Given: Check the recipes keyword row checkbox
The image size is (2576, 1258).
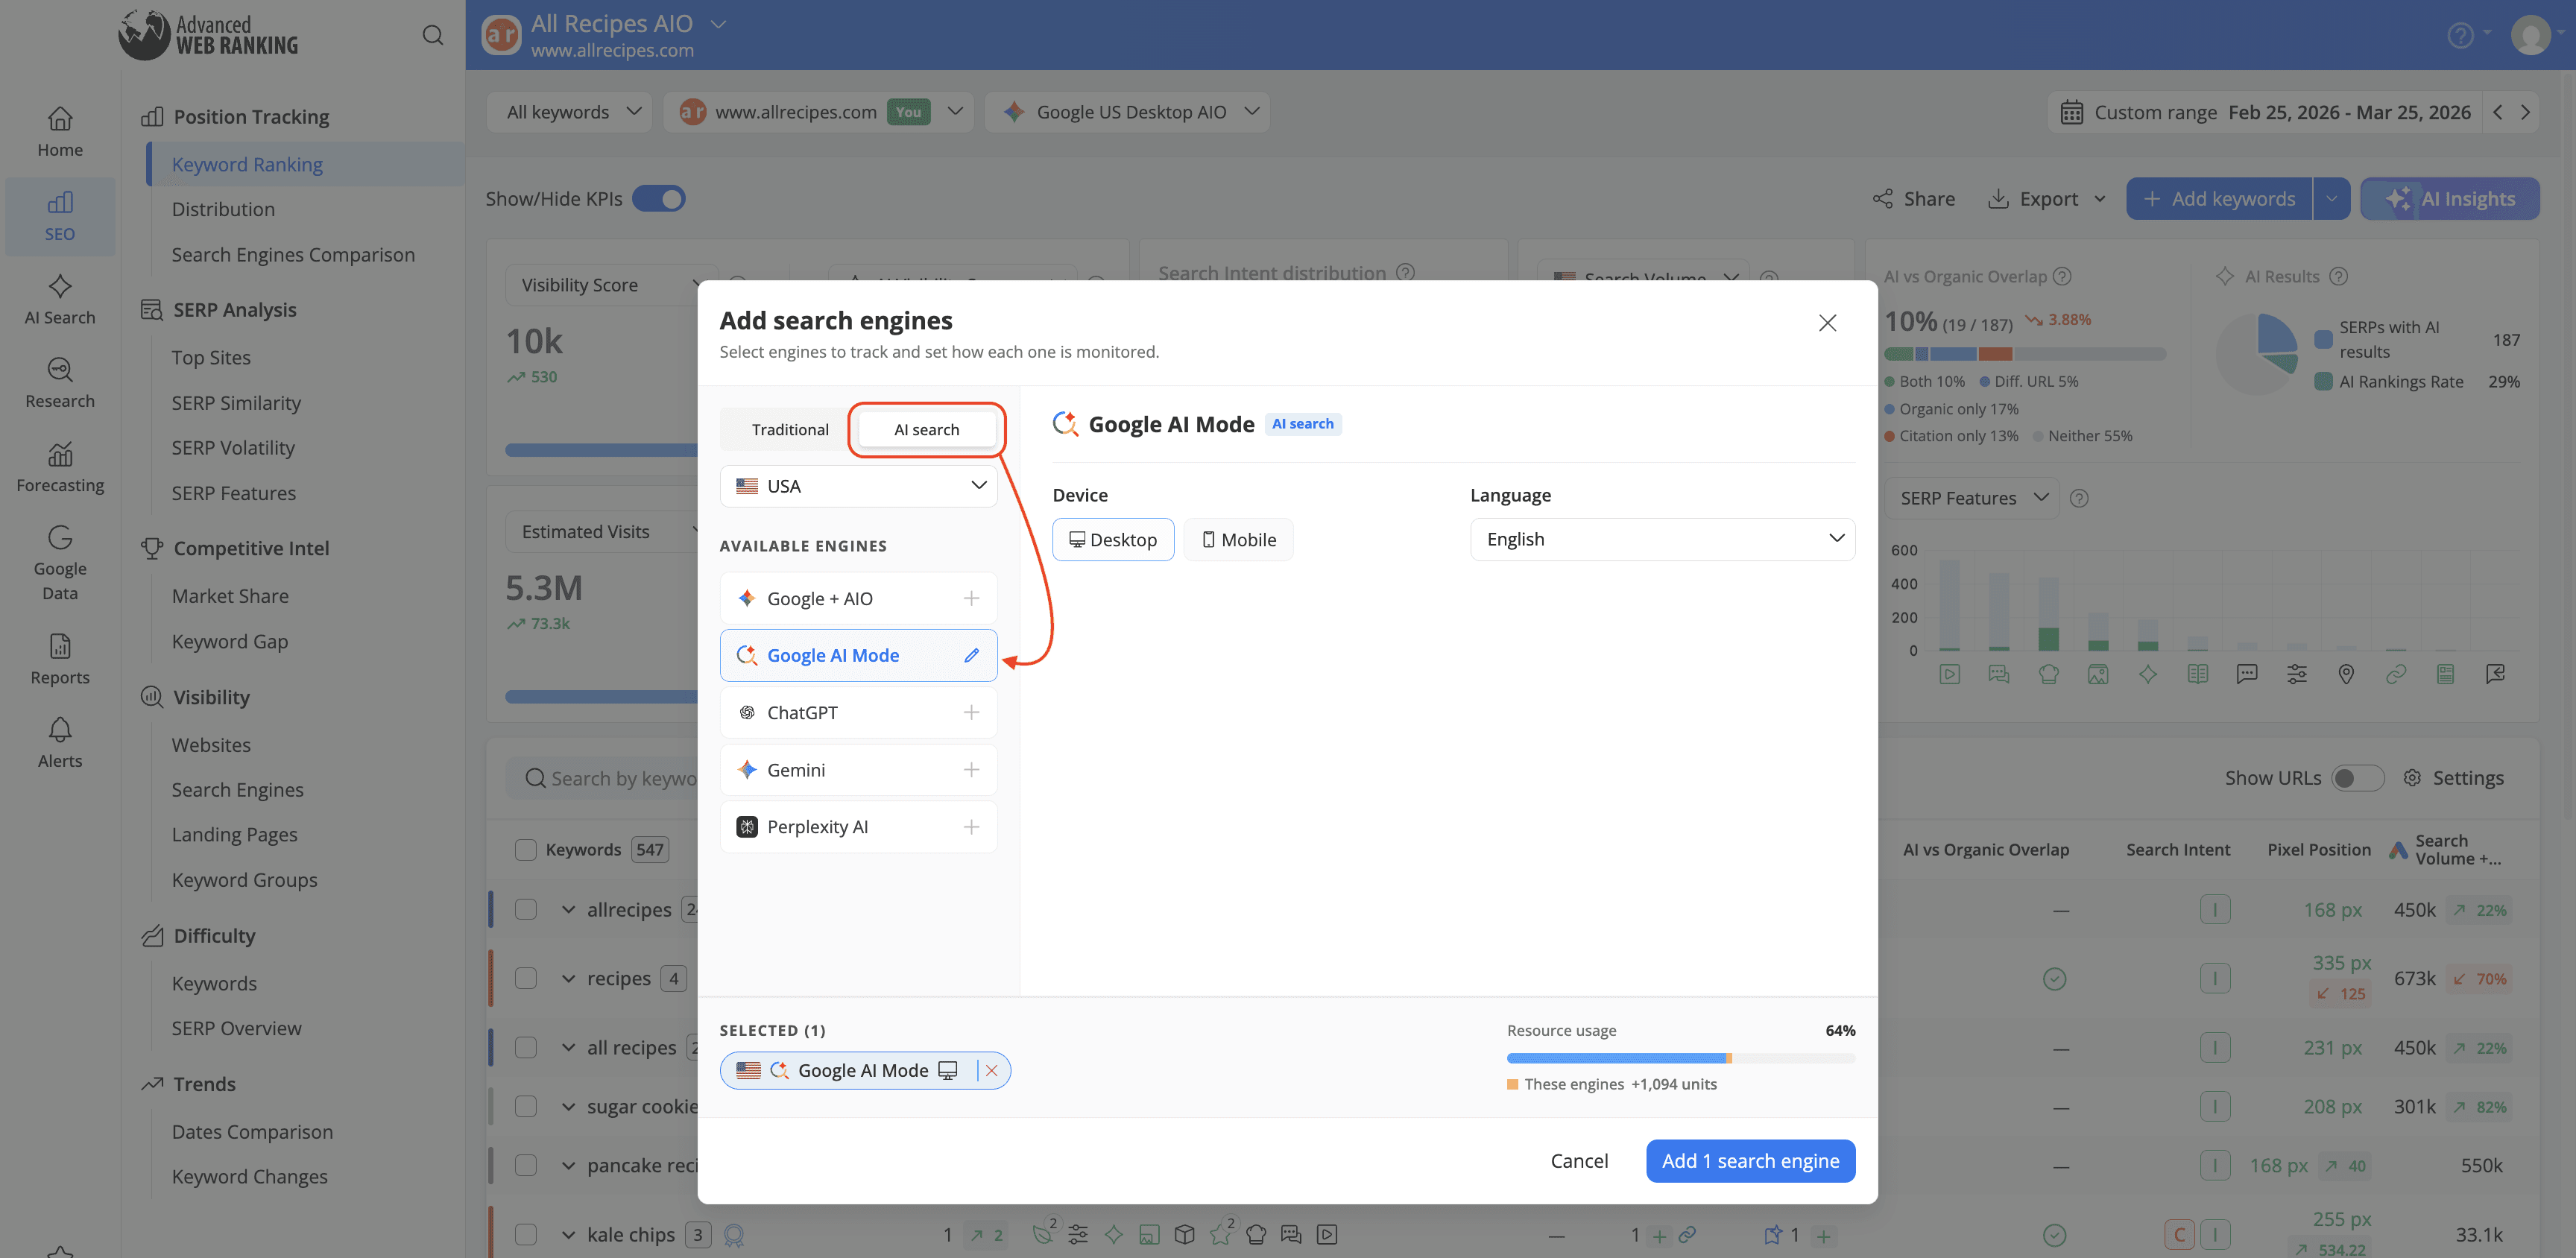Looking at the screenshot, I should click(x=525, y=978).
